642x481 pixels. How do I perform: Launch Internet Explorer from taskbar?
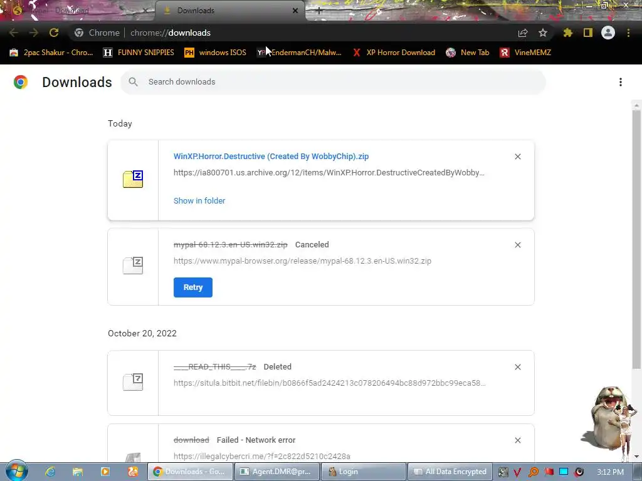point(50,472)
